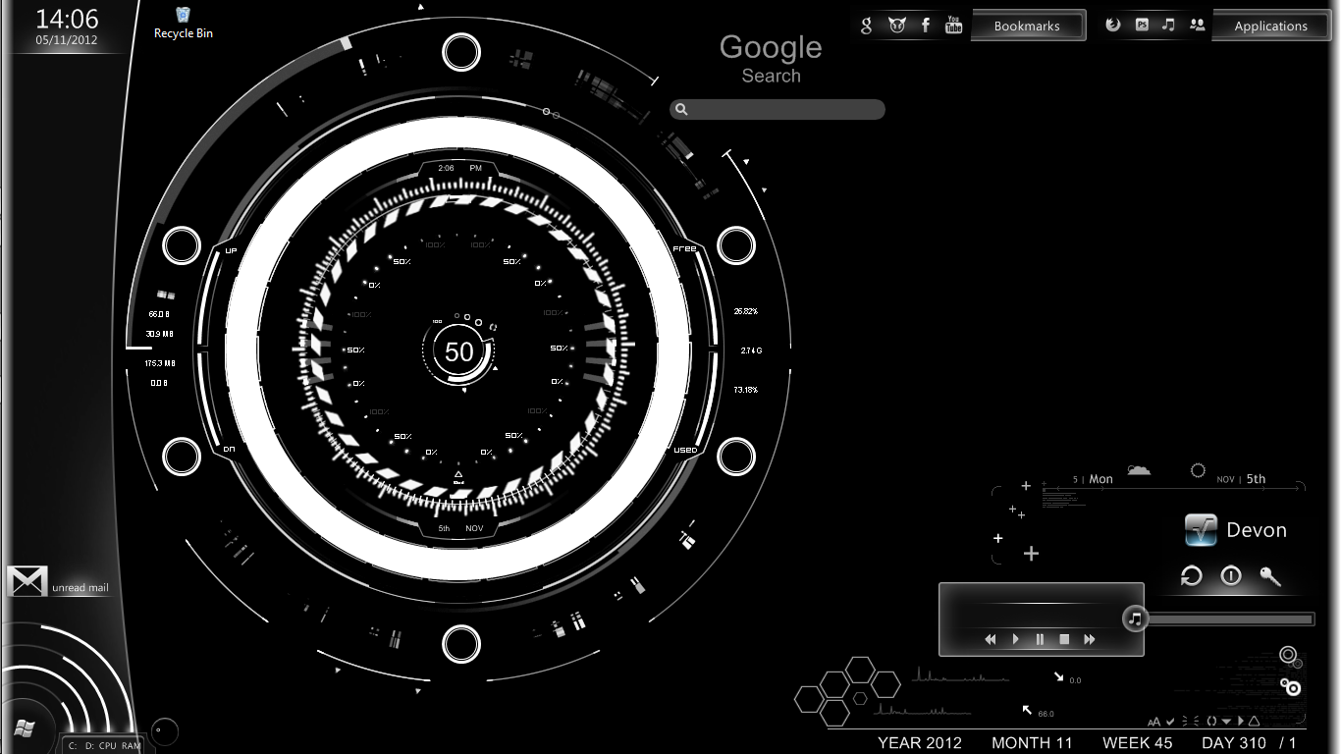Open the Gmail unread mail icon
Image resolution: width=1341 pixels, height=754 pixels.
click(27, 581)
